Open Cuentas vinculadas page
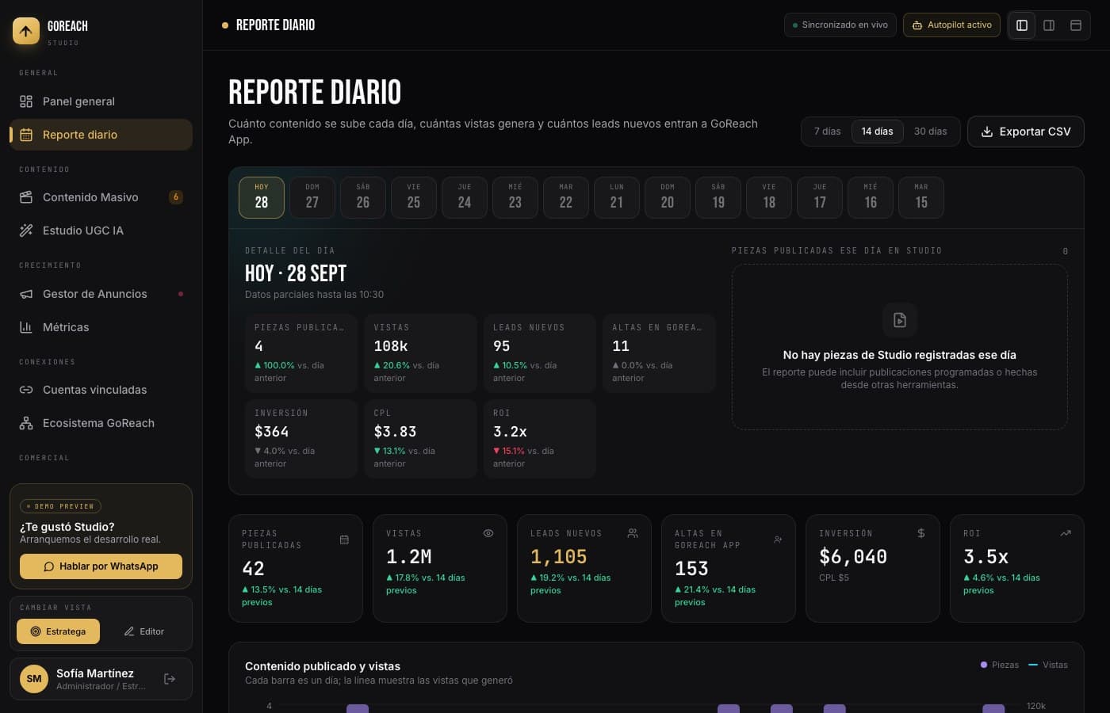Viewport: 1110px width, 713px height. point(101,390)
